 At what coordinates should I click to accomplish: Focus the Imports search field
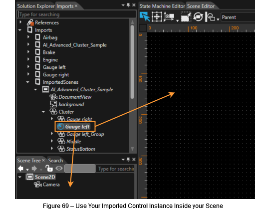point(76,14)
